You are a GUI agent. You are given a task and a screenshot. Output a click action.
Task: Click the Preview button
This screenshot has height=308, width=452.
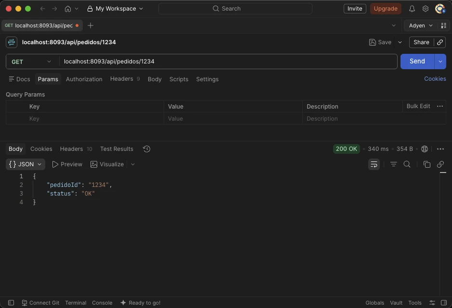click(x=67, y=164)
